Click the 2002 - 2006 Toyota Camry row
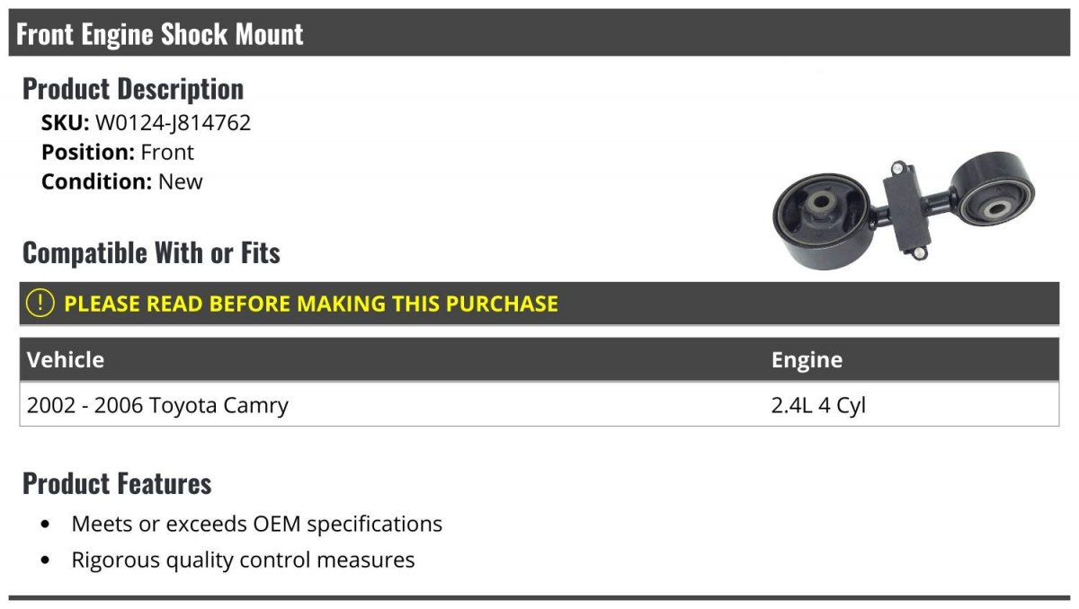 [539, 404]
